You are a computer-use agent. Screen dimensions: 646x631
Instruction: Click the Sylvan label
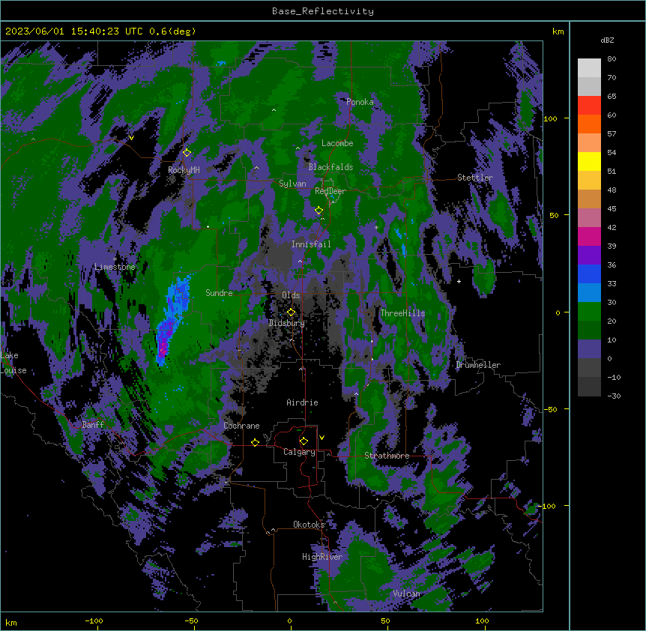(292, 184)
